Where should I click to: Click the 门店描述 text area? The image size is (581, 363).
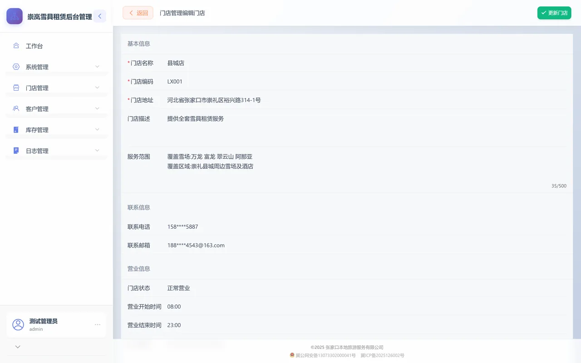coord(367,128)
